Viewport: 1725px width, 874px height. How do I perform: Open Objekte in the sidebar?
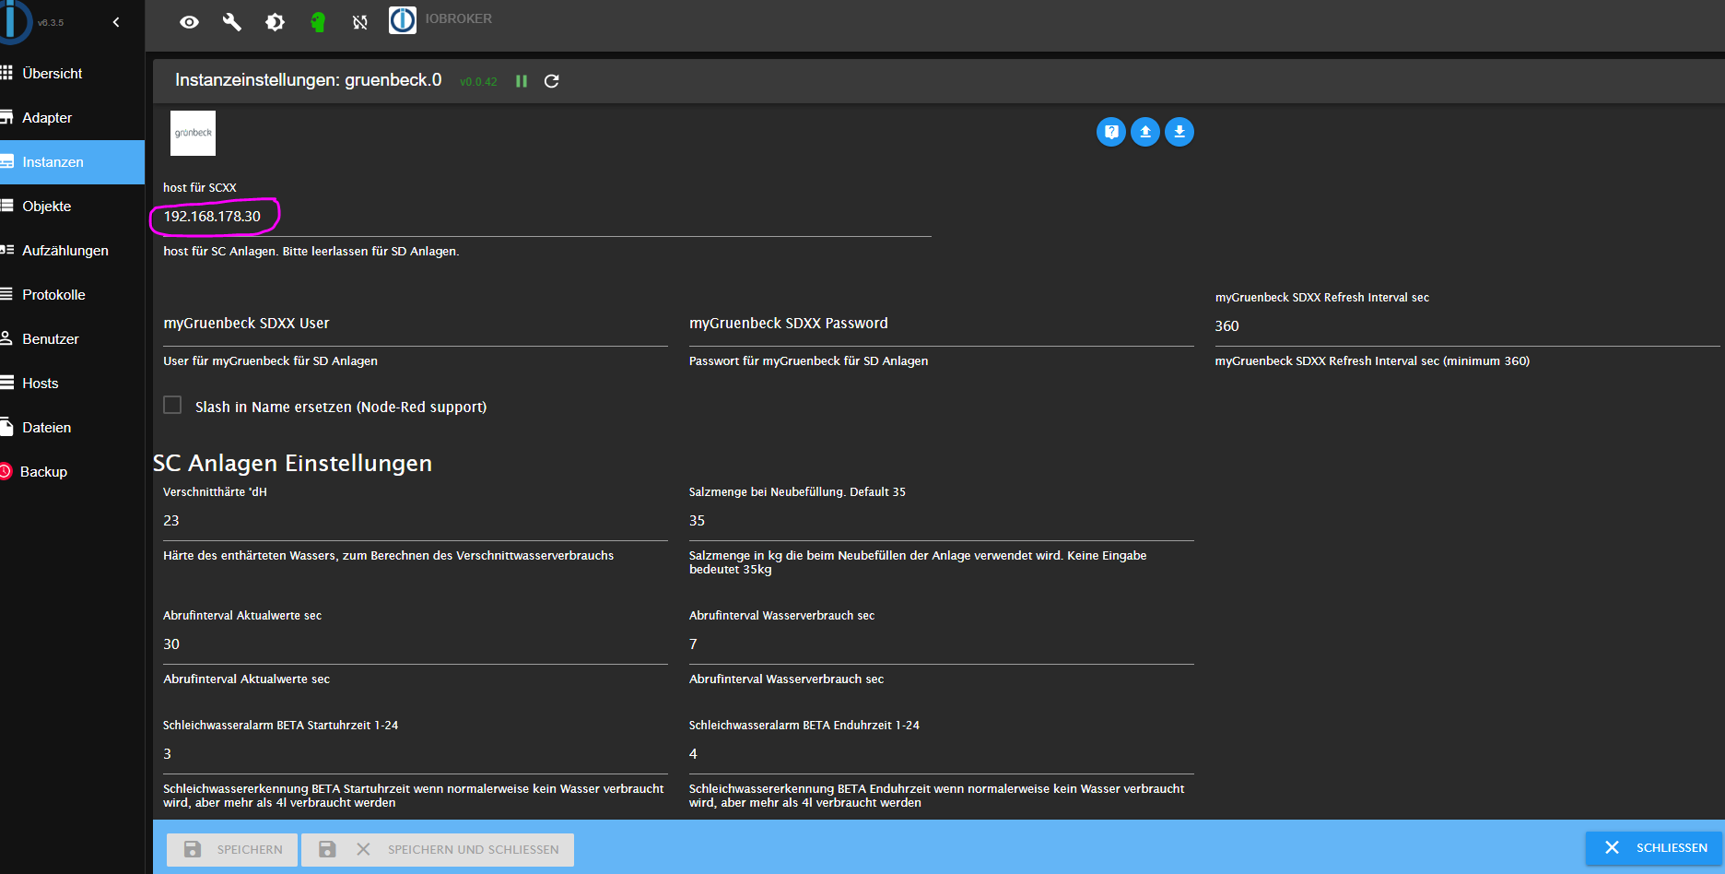click(72, 207)
